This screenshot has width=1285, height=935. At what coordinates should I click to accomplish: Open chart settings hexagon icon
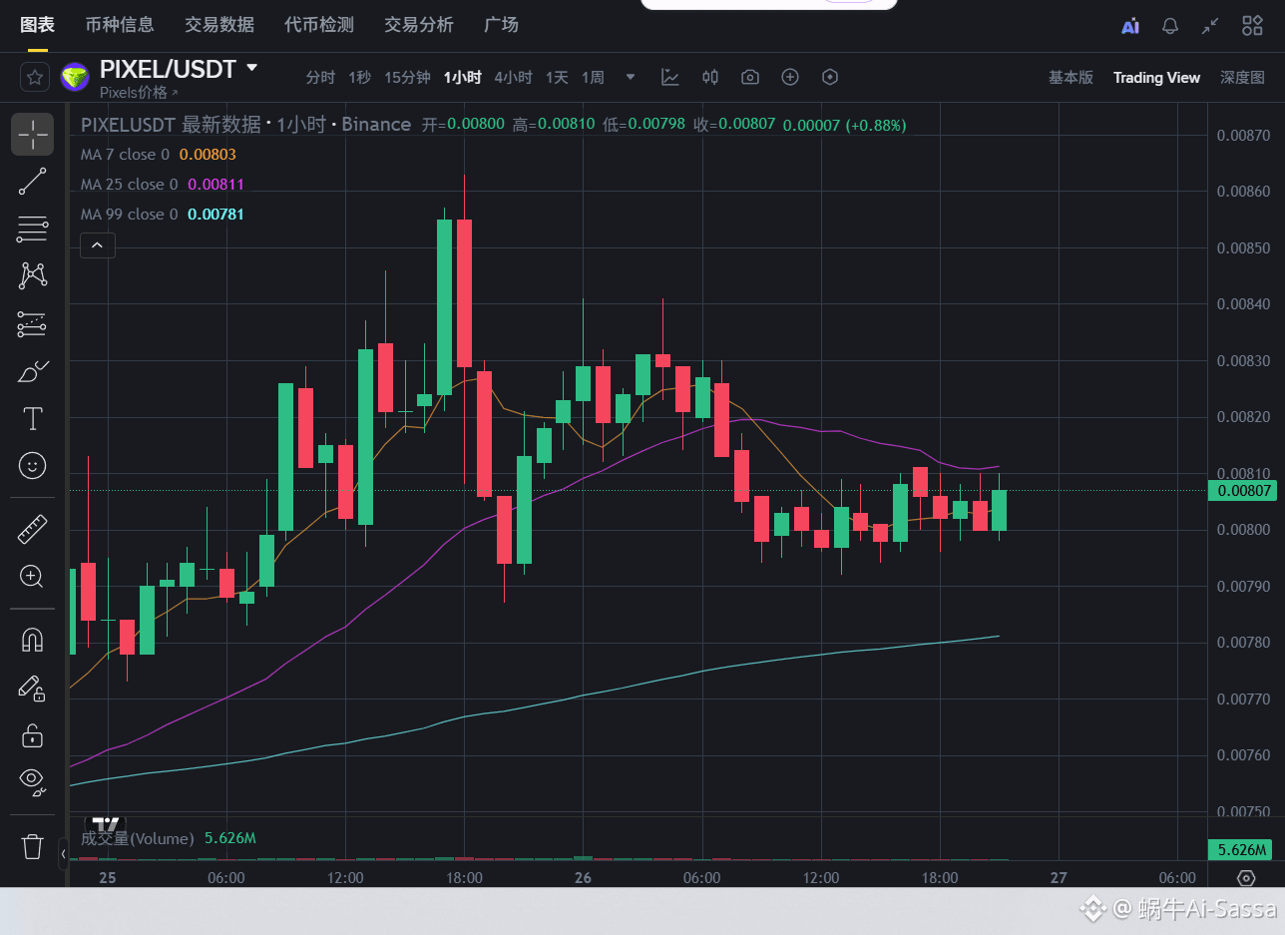click(830, 77)
